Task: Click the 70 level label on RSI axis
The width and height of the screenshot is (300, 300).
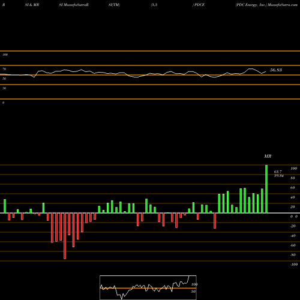Action: tap(4, 69)
